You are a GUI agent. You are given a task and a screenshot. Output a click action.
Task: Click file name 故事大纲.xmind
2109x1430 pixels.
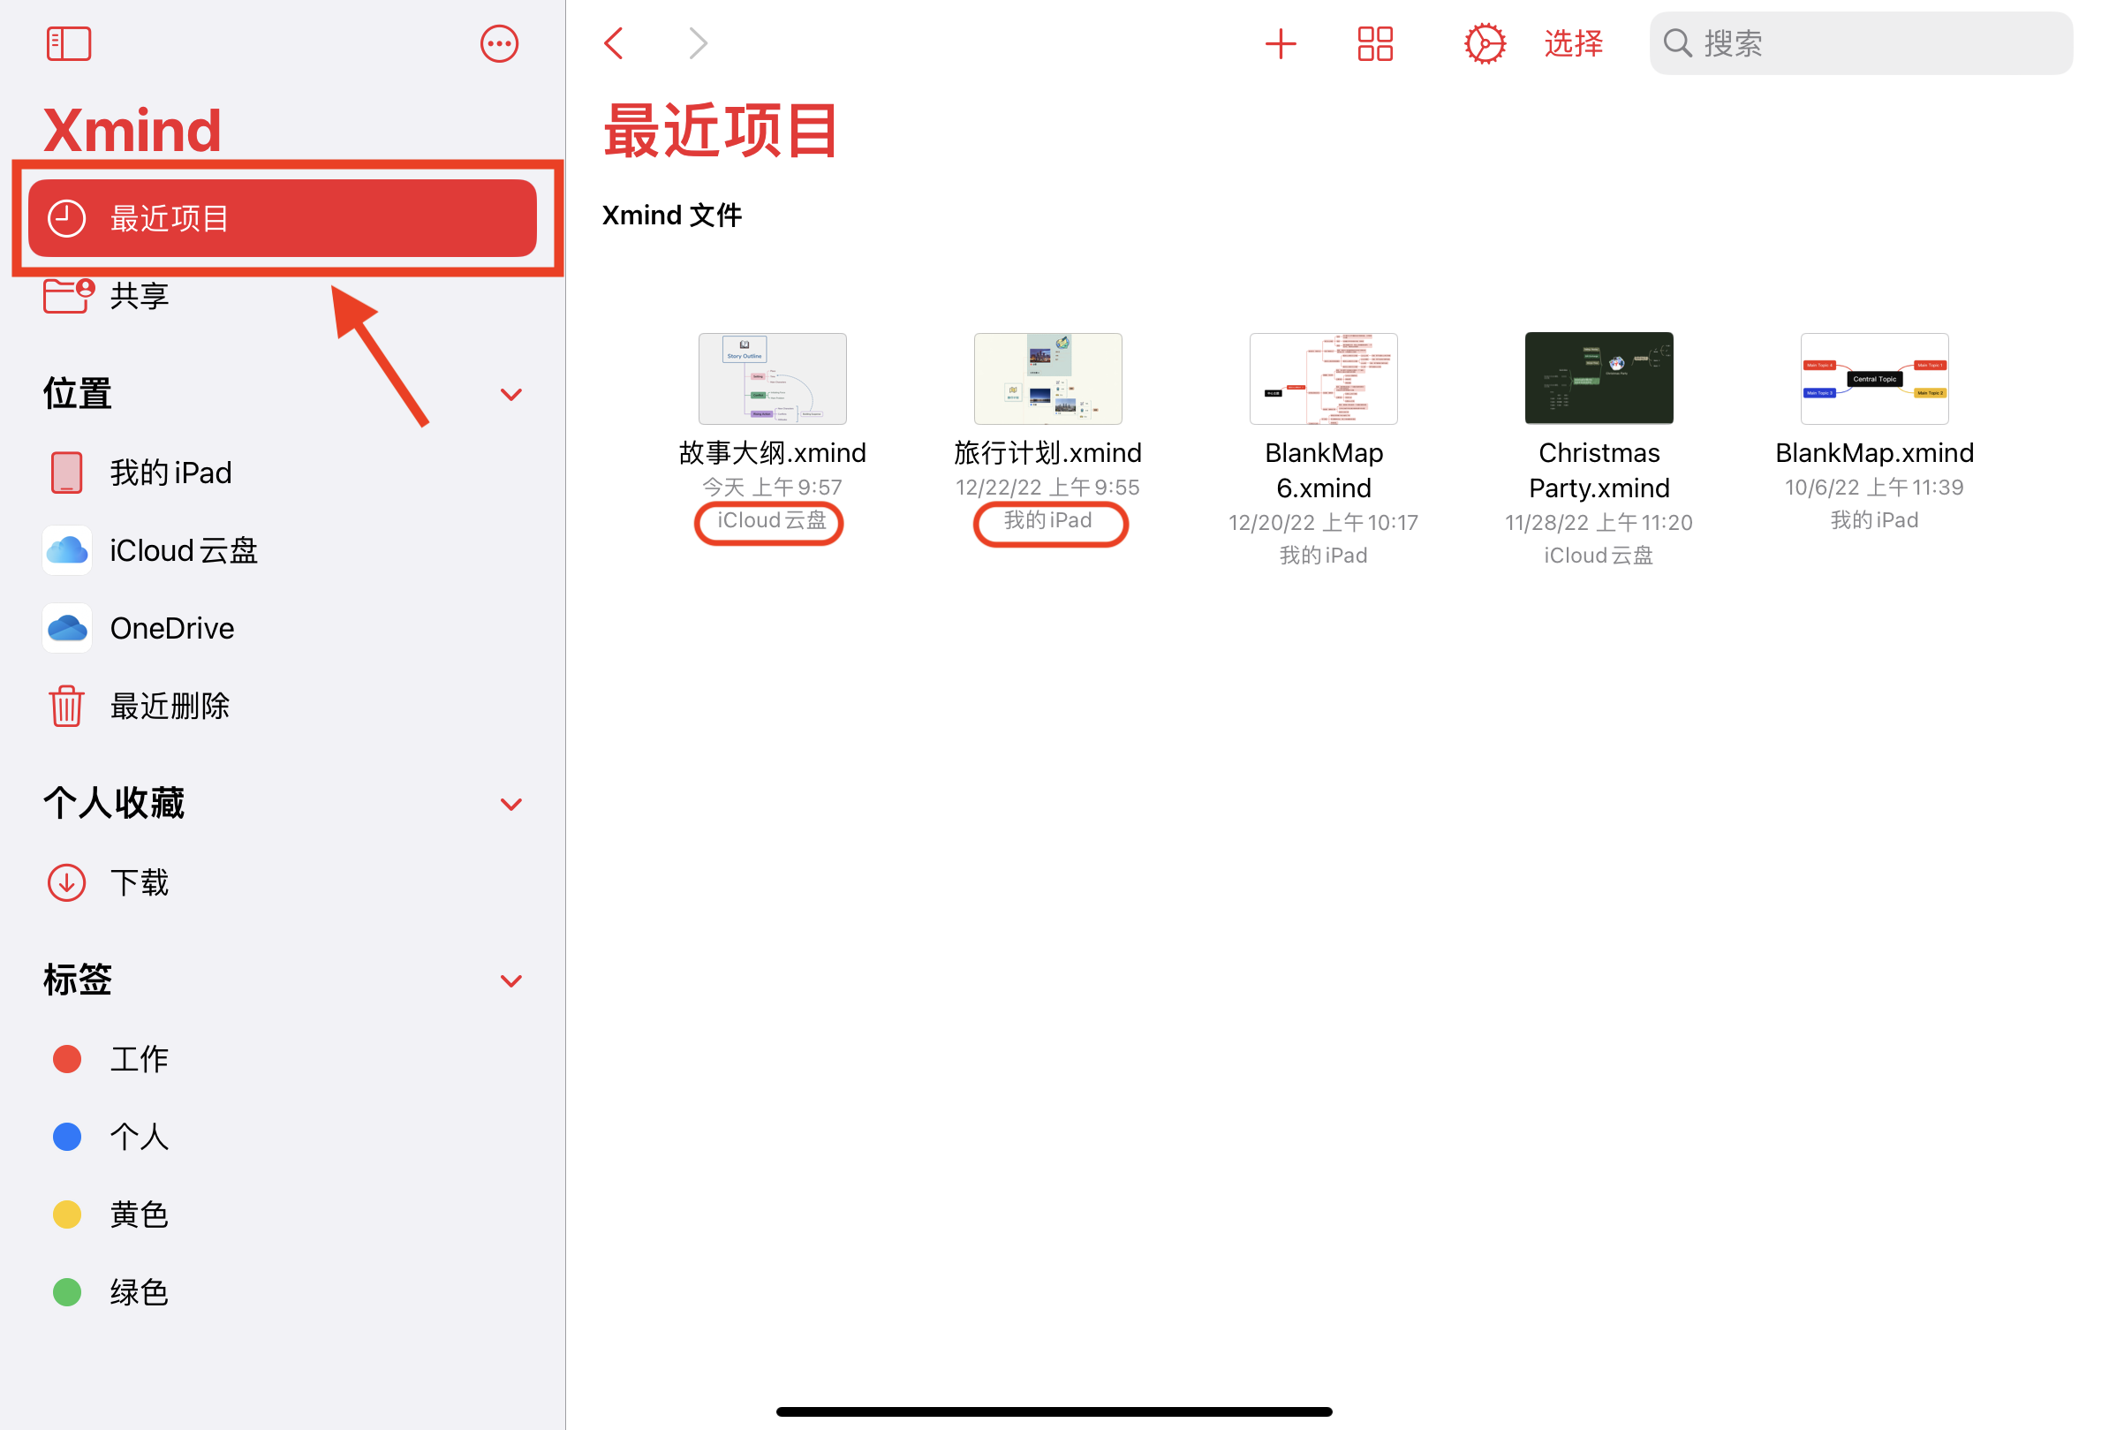click(x=772, y=453)
